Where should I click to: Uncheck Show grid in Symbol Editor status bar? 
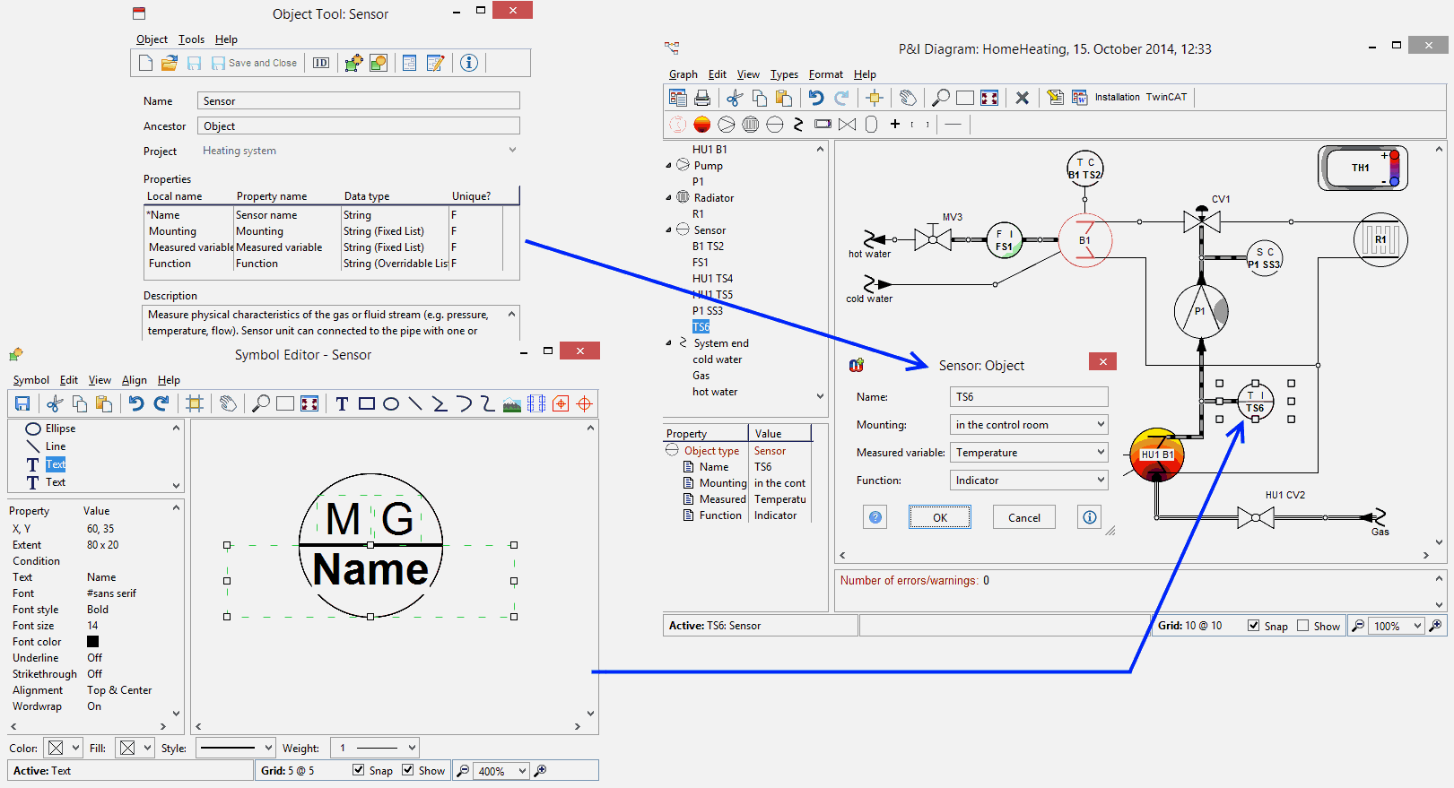[x=408, y=770]
